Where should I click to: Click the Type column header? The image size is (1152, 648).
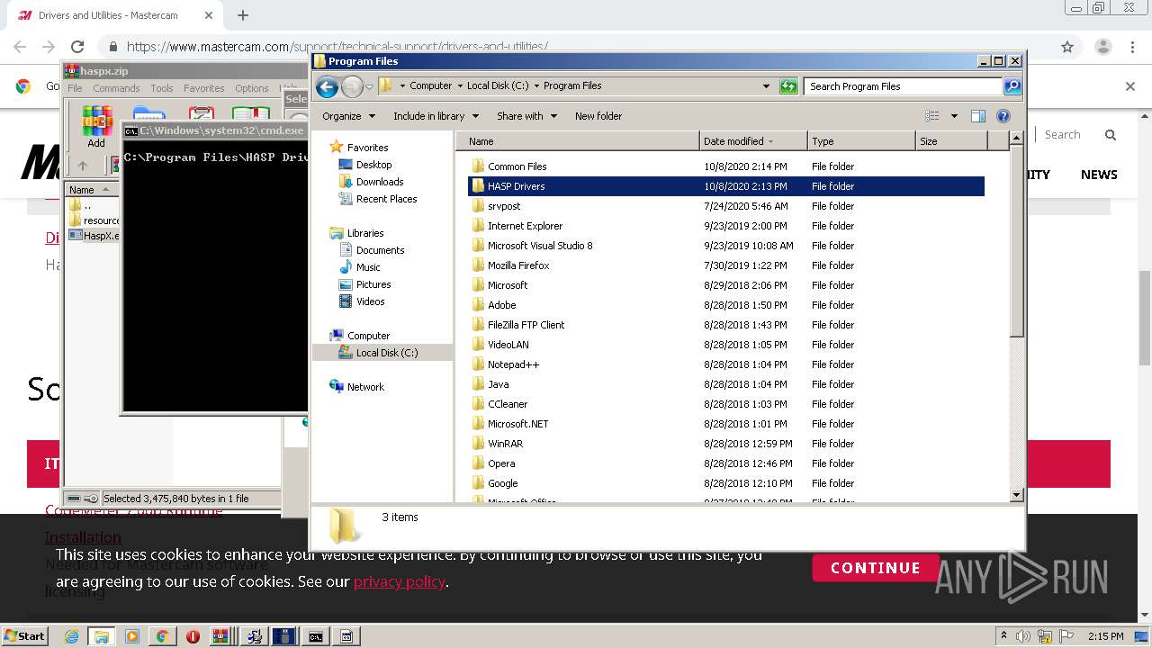[861, 141]
